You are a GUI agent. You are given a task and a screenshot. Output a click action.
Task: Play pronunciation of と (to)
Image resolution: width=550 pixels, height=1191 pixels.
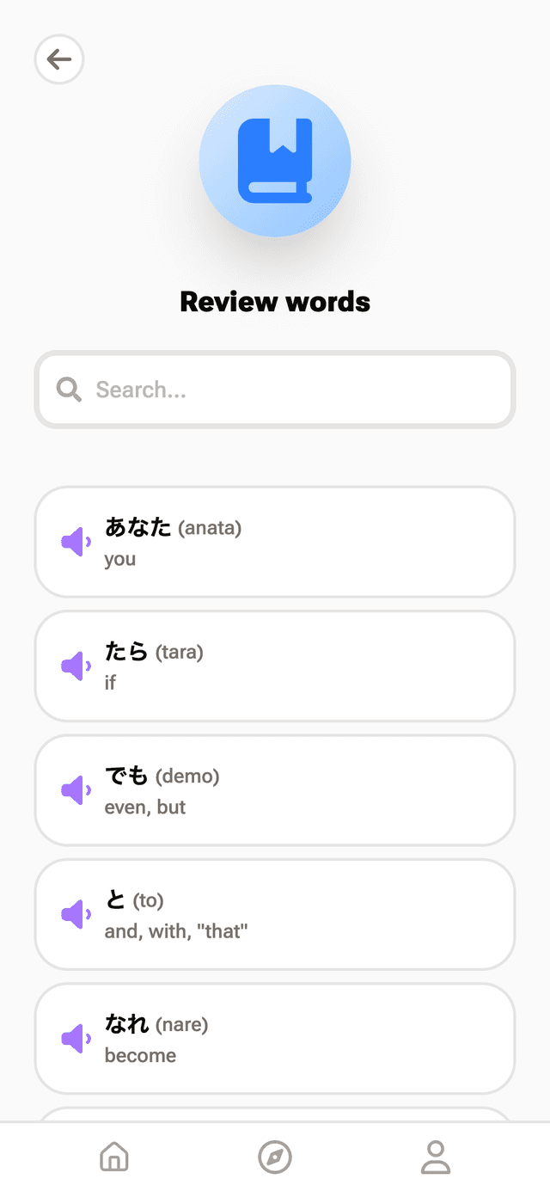76,914
